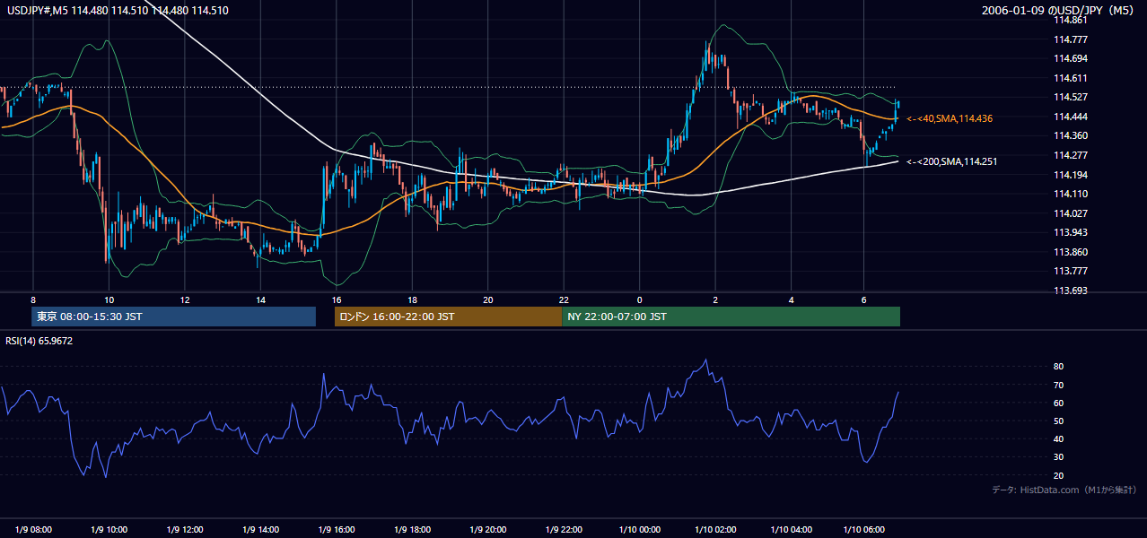
Task: Click price axis value 114.027
Action: 1070,213
